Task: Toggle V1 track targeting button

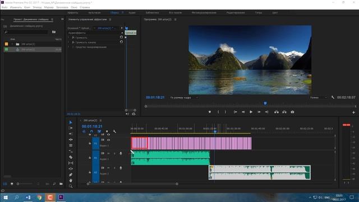Action: [x=96, y=144]
